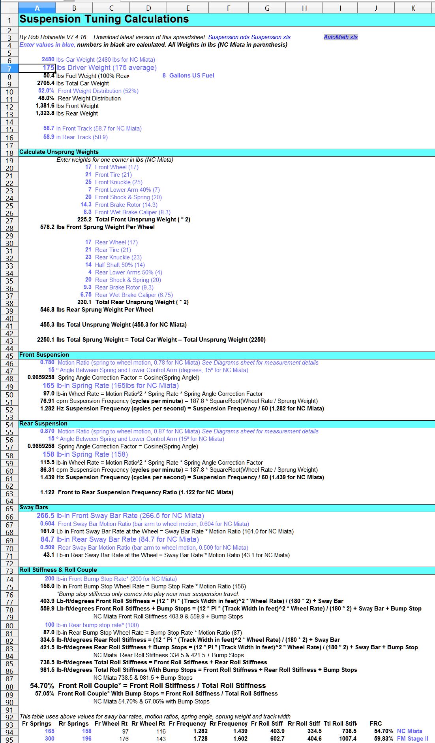Click the FM Stage II table label

tap(412, 739)
